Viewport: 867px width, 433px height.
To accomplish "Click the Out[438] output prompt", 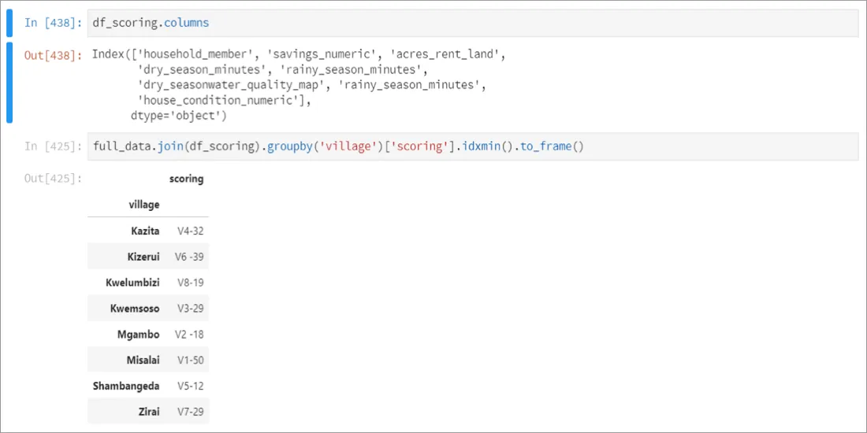I will click(53, 55).
